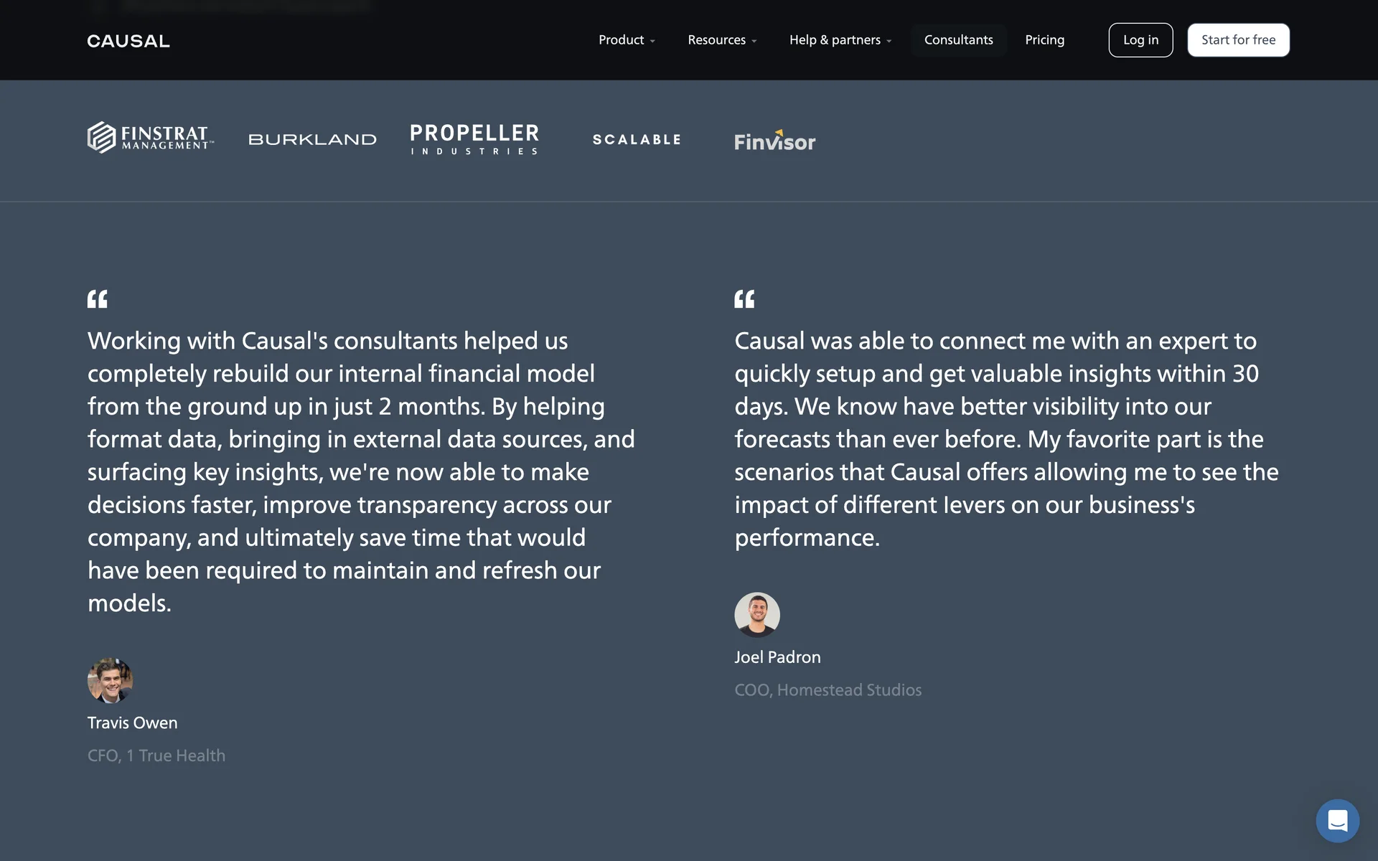Go to the Consultants page

coord(958,40)
